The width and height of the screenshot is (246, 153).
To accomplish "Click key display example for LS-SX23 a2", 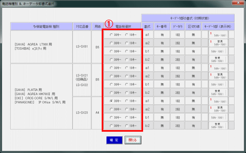I will click(218, 109).
